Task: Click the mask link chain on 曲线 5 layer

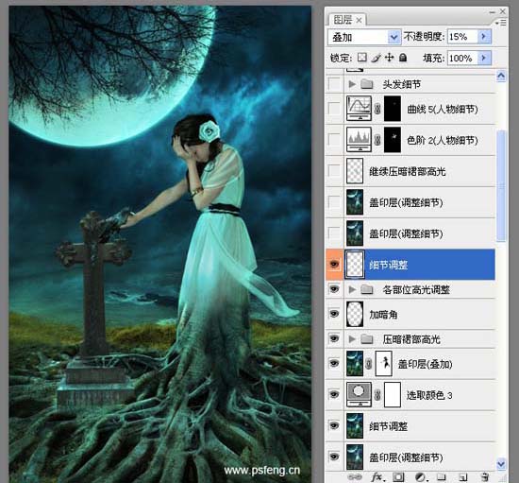Action: click(x=377, y=109)
